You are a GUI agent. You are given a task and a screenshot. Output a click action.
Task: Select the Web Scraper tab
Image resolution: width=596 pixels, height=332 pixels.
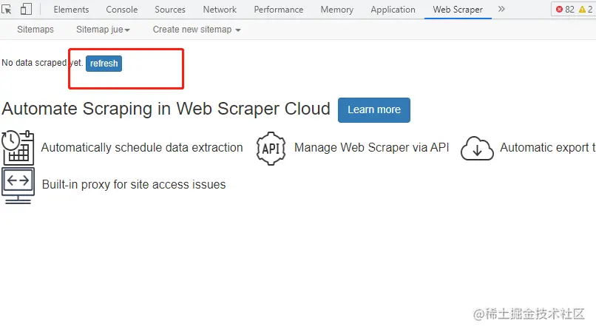[x=458, y=10]
